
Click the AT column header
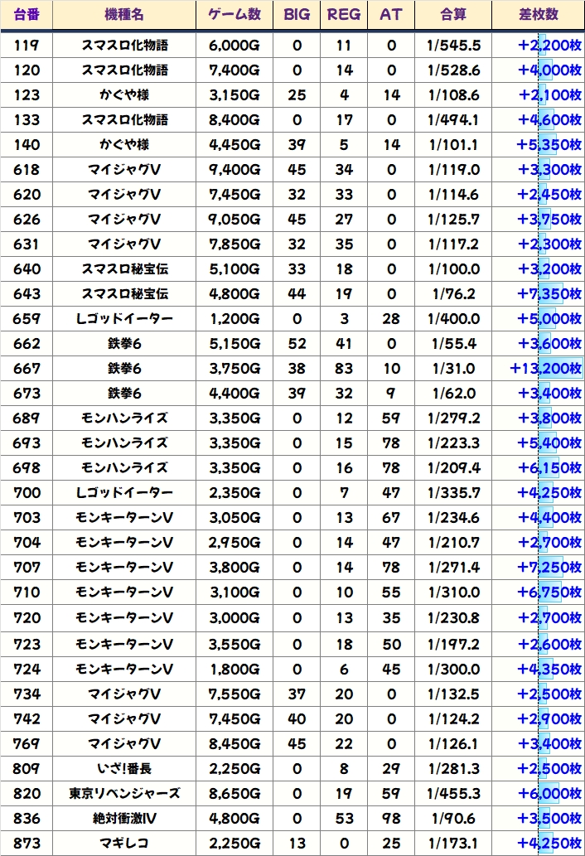(390, 15)
